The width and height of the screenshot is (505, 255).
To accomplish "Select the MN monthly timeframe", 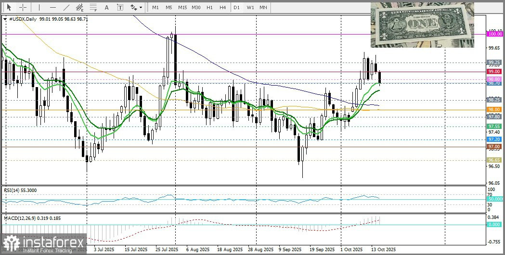I will tap(263, 8).
